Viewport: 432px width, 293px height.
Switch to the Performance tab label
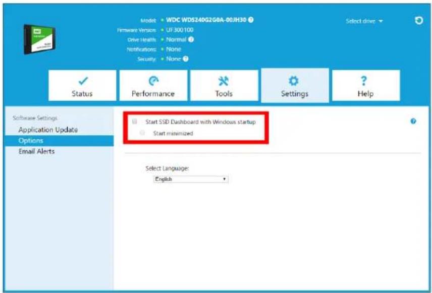click(153, 94)
